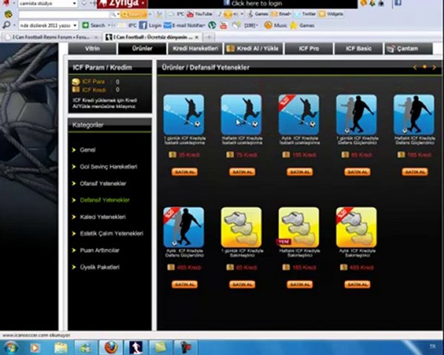Click the orange Search button in the toolbar
The width and height of the screenshot is (444, 355).
(x=134, y=14)
